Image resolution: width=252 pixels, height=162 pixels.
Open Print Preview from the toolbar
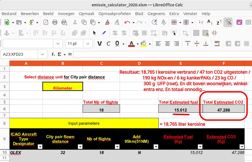coord(64,22)
